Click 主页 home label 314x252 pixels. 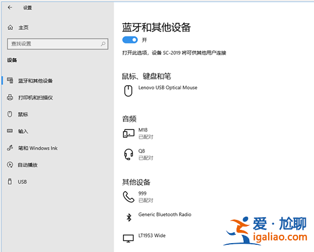23,28
